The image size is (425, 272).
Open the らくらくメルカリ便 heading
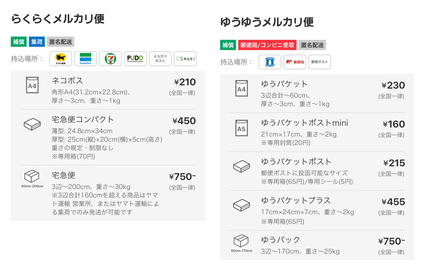[x=58, y=19]
